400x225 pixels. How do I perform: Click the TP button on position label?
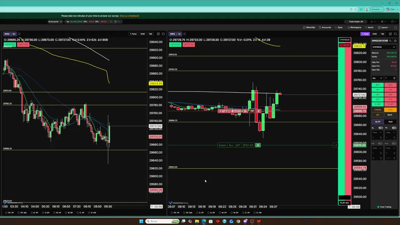(x=252, y=111)
